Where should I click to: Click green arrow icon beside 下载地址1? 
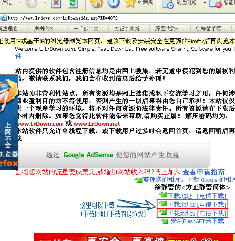(x=163, y=195)
